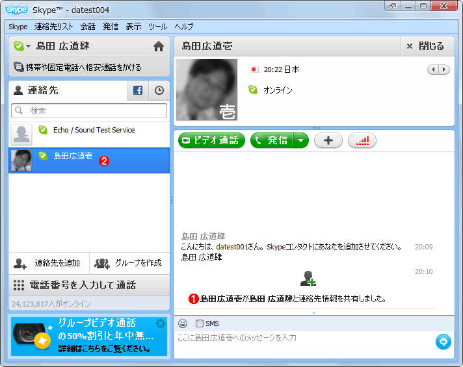Expand the 発信 call options dropdown arrow
This screenshot has height=367, width=463.
pos(301,140)
